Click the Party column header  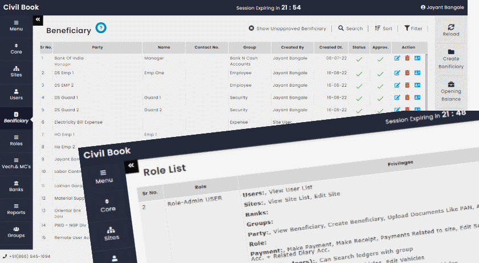[98, 47]
